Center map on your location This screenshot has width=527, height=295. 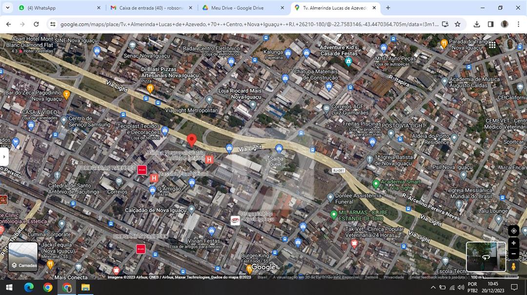pyautogui.click(x=513, y=230)
